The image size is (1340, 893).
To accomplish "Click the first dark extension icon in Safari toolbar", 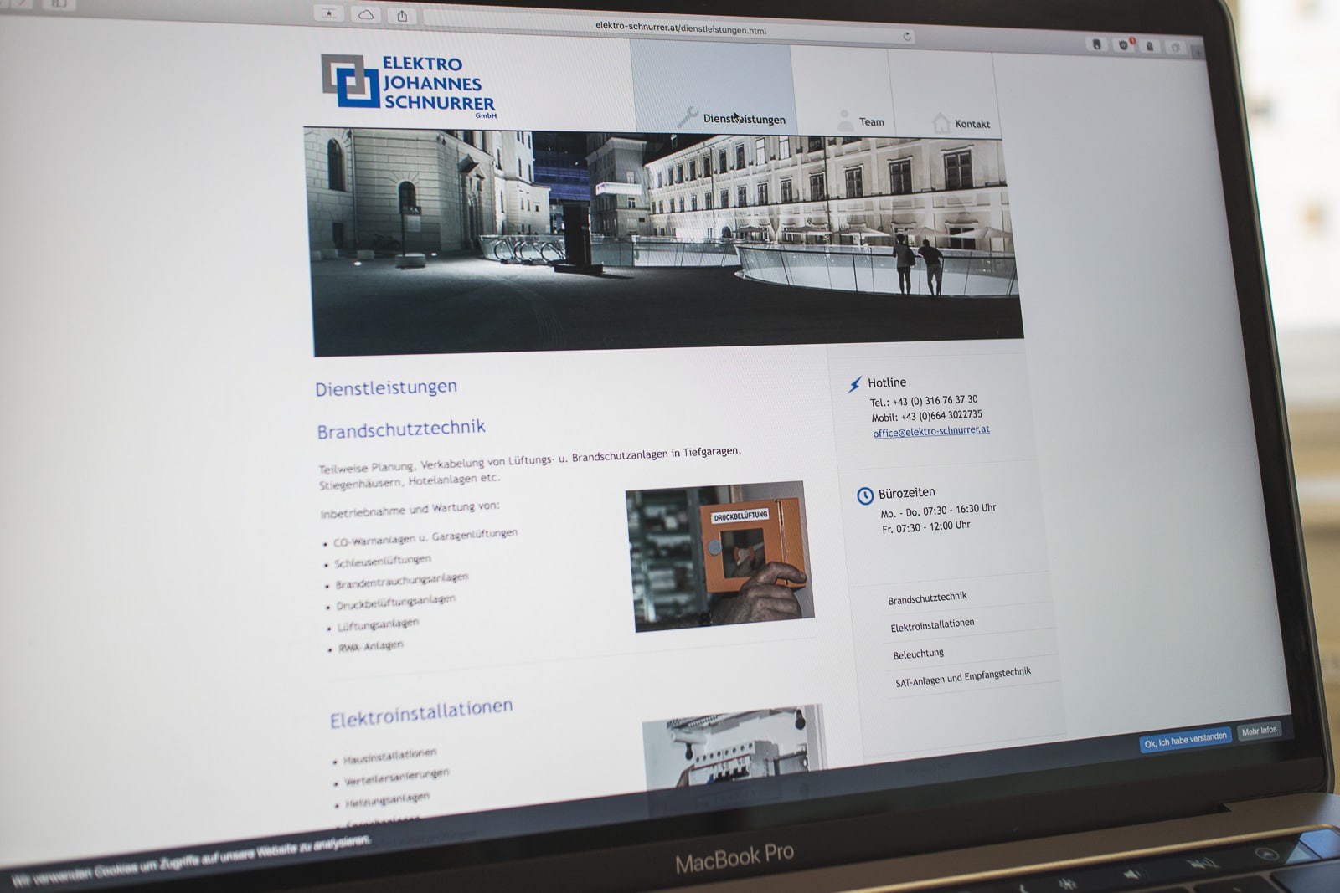I will 1096,44.
